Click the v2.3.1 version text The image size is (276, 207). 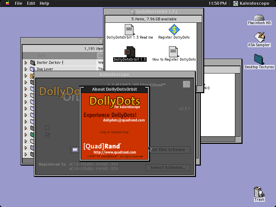(x=184, y=109)
